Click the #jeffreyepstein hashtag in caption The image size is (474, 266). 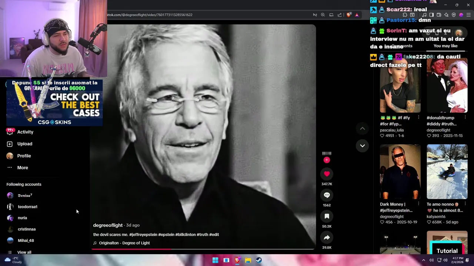[143, 235]
